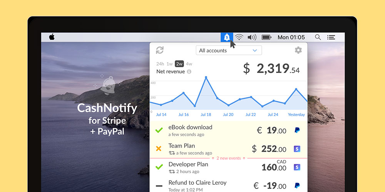Click the Jul 14 chart axis label
The height and width of the screenshot is (192, 385).
point(161,114)
